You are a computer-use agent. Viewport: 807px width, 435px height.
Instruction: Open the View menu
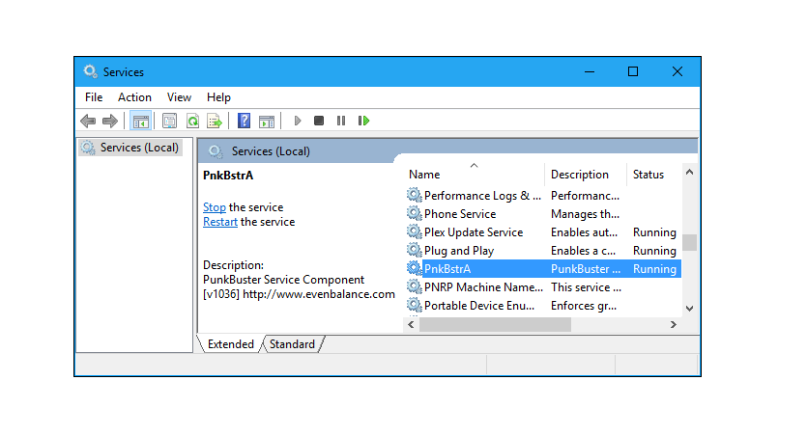coord(179,97)
